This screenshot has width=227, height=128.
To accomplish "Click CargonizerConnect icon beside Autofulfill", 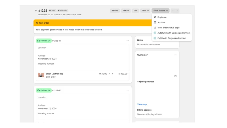I will coord(155,33).
